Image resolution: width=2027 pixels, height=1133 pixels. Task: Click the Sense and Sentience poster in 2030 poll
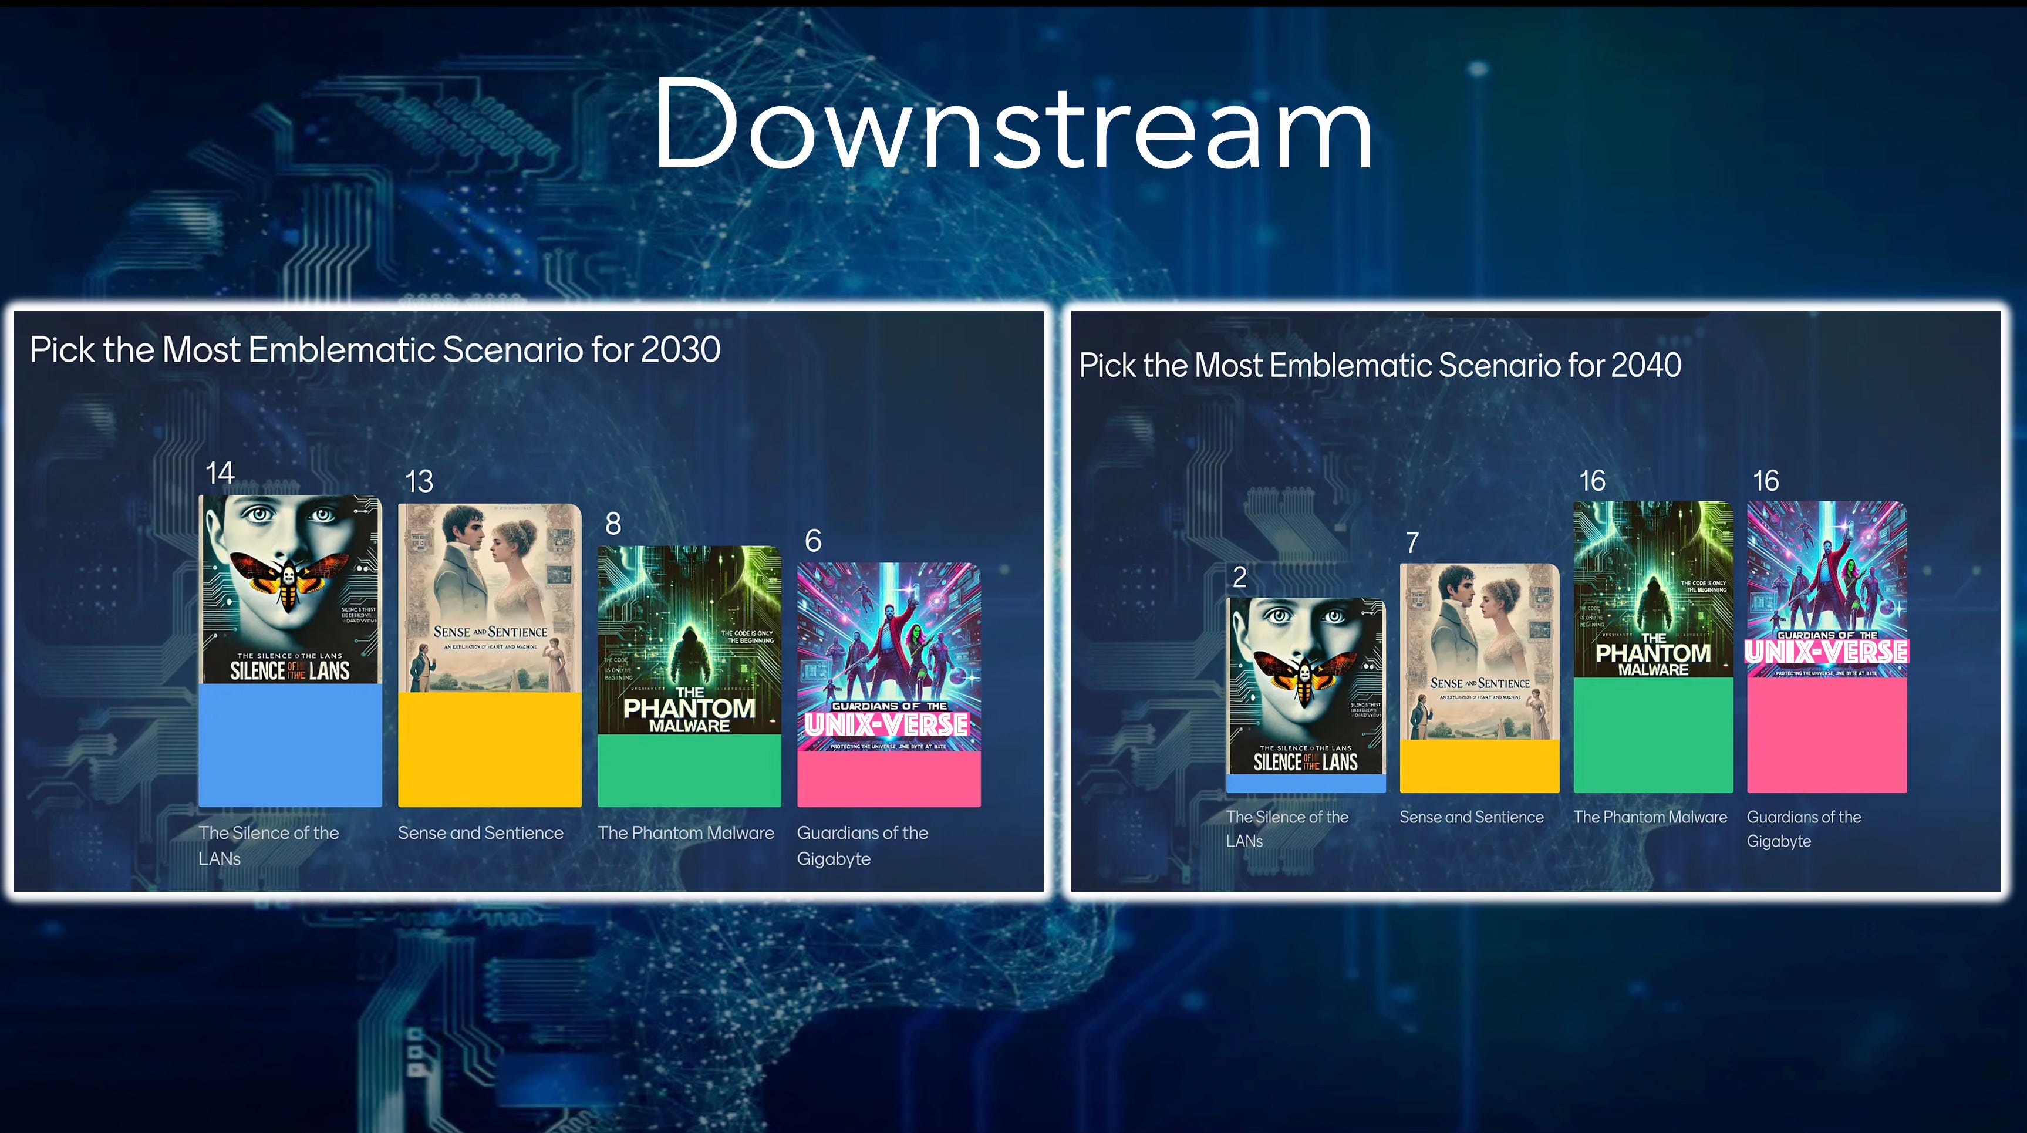490,598
